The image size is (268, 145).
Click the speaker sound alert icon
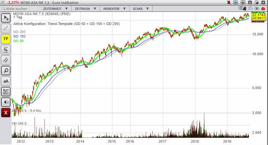[x=6, y=102]
